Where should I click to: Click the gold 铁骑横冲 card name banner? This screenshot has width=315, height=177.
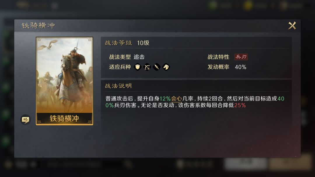(x=64, y=118)
